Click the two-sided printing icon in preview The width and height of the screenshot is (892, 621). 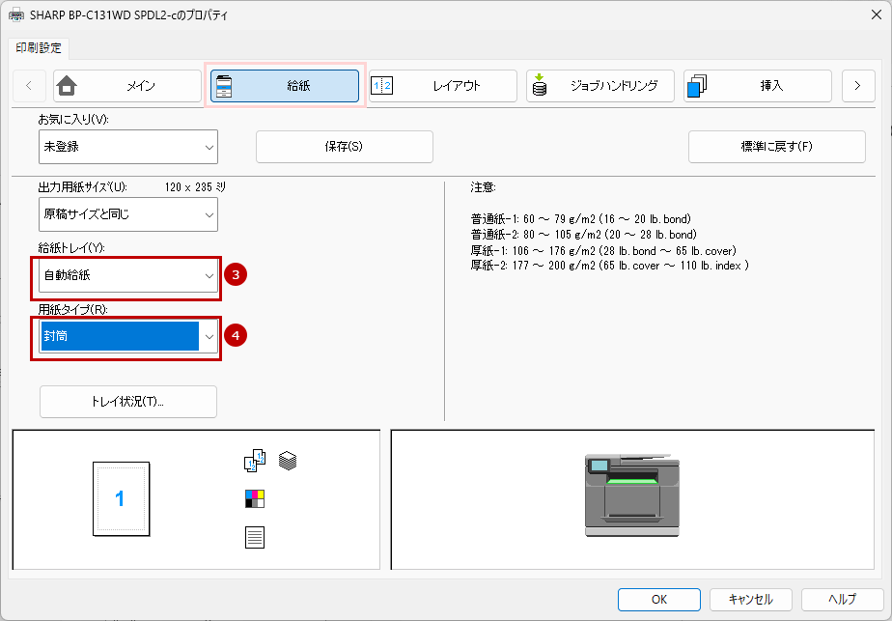[x=254, y=463]
